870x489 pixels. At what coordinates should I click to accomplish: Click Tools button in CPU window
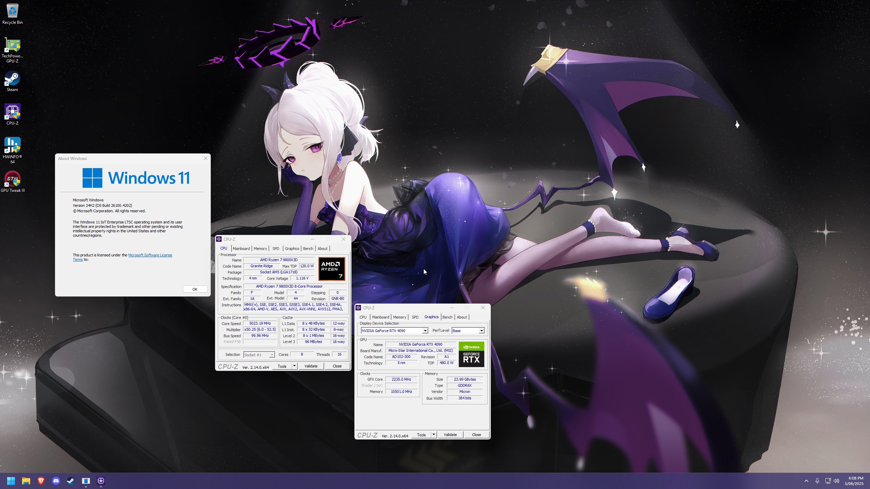pyautogui.click(x=282, y=366)
